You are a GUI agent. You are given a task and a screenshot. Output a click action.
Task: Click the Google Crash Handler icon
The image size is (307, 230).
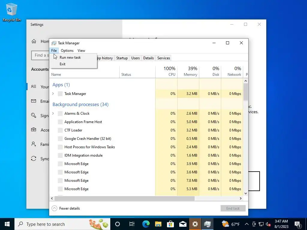pos(60,139)
